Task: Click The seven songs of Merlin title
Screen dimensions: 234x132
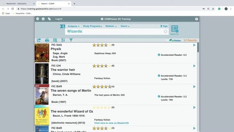Action: (71, 91)
